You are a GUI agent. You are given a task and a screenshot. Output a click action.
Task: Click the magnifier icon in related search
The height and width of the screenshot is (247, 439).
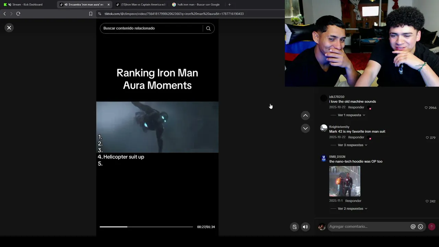[x=208, y=28]
